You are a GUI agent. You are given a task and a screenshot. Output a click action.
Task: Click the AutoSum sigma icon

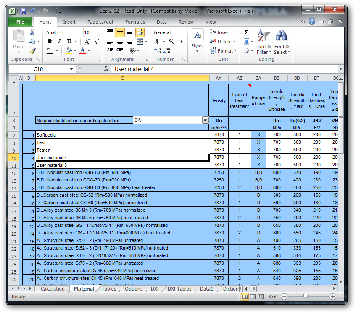tap(247, 32)
